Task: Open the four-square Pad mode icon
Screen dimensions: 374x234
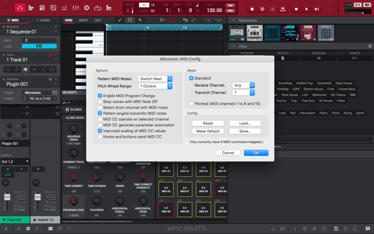Action: pos(42,8)
